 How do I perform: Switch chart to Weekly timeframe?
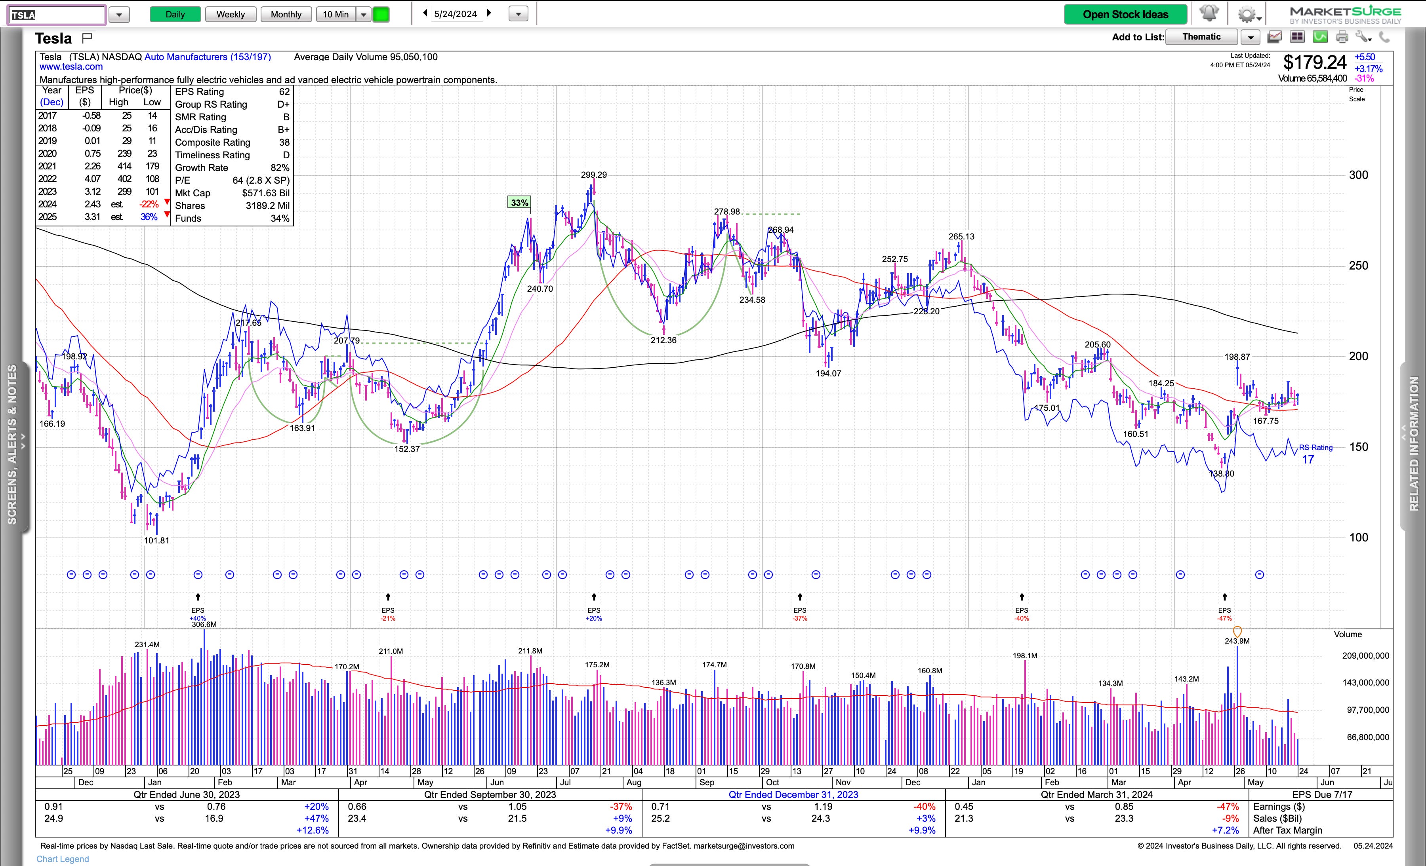[x=230, y=15]
